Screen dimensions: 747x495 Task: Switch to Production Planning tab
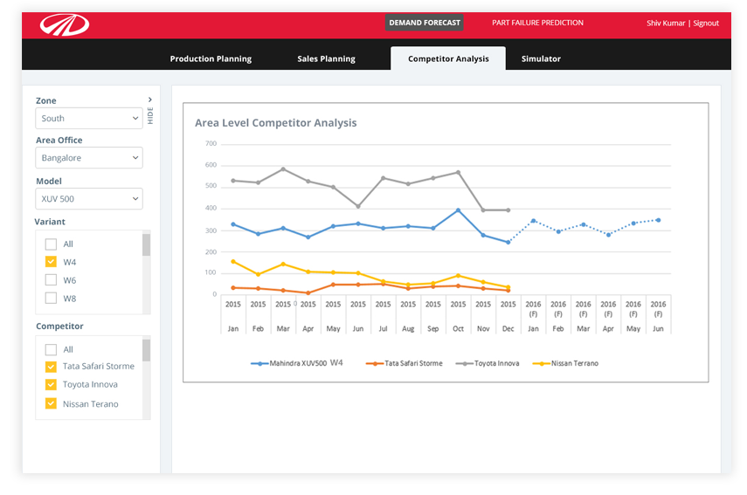(211, 58)
